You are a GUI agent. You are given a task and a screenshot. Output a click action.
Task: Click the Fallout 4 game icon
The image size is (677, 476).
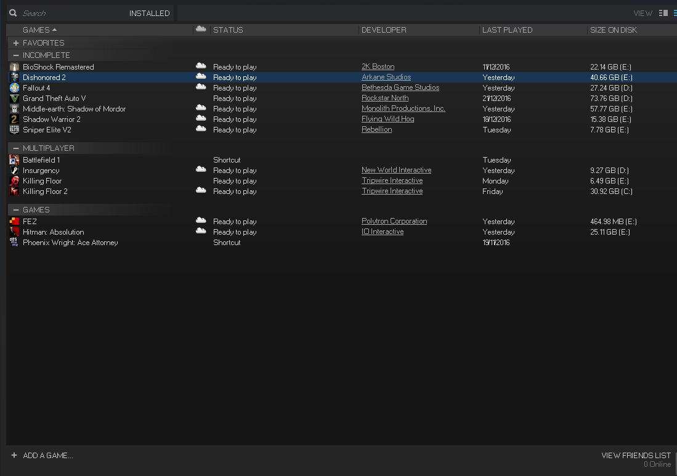pos(15,87)
